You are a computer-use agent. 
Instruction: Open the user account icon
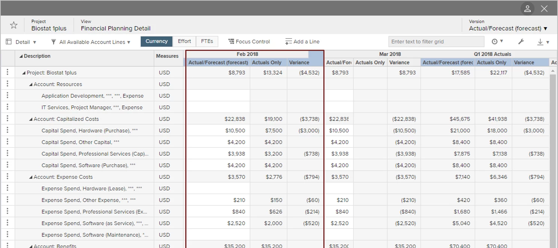click(x=527, y=8)
